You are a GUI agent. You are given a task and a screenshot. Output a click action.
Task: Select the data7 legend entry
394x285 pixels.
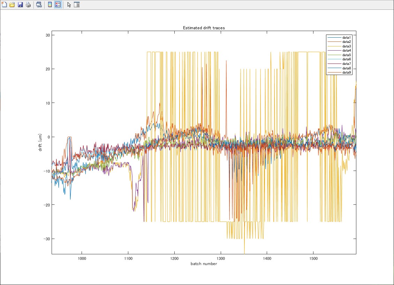point(339,64)
